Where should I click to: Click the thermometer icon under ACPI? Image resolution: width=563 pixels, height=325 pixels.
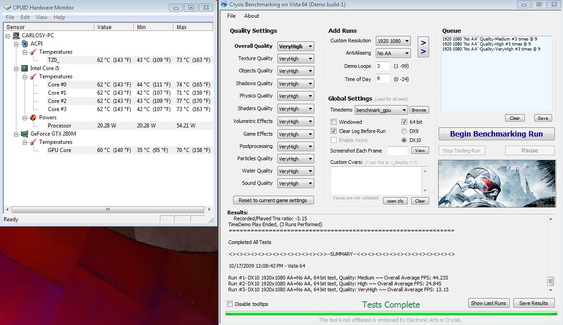[33, 52]
